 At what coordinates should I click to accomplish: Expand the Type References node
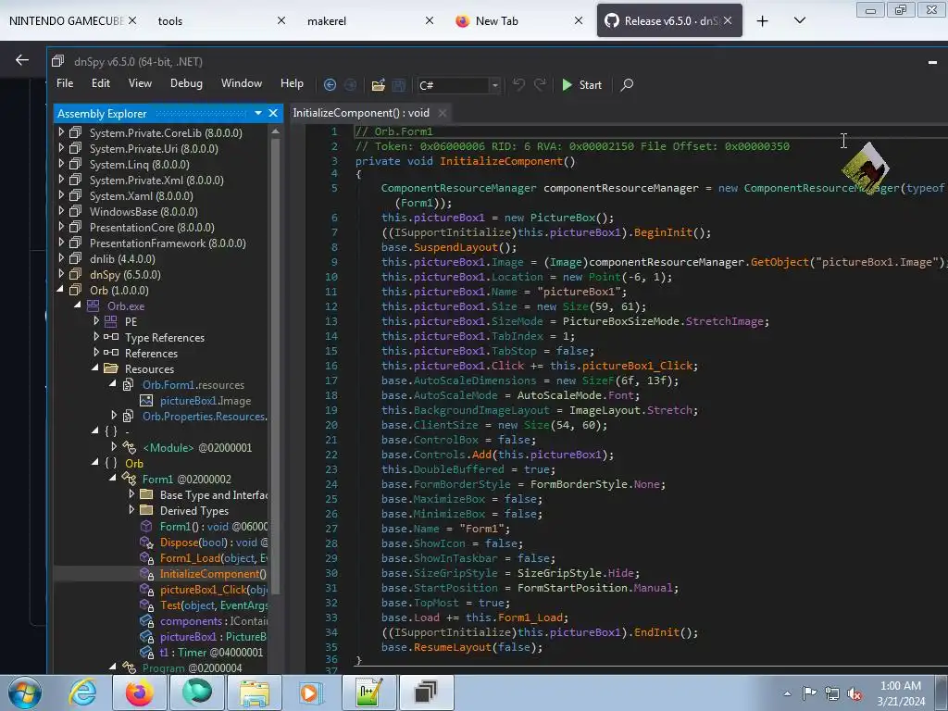pos(95,336)
